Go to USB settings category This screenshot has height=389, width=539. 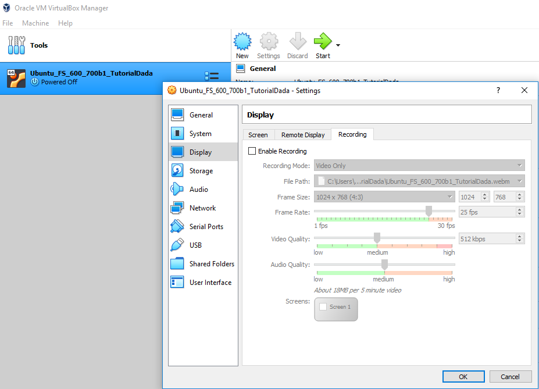coord(195,245)
